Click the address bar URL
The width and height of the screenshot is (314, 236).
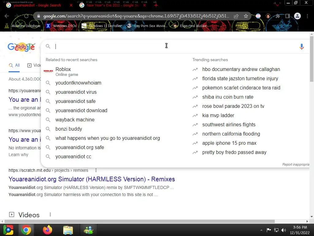point(136,16)
